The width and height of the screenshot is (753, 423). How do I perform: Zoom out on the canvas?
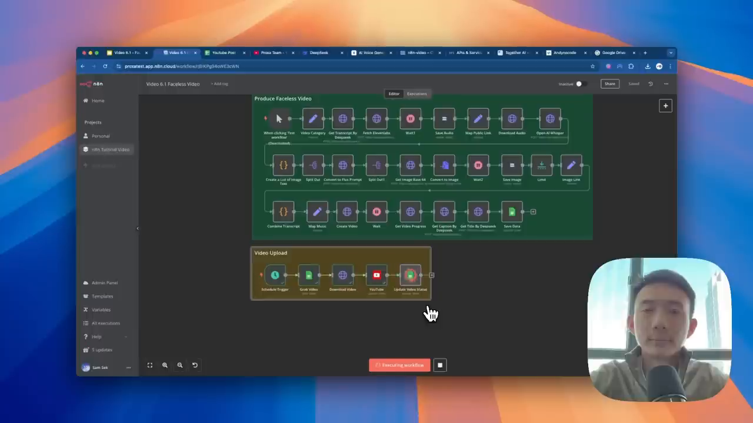tap(180, 365)
